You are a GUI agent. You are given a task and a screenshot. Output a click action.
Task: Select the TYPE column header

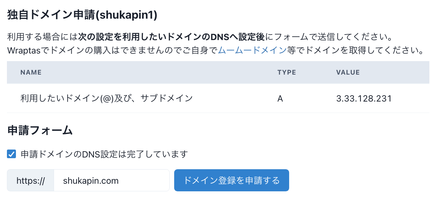287,73
